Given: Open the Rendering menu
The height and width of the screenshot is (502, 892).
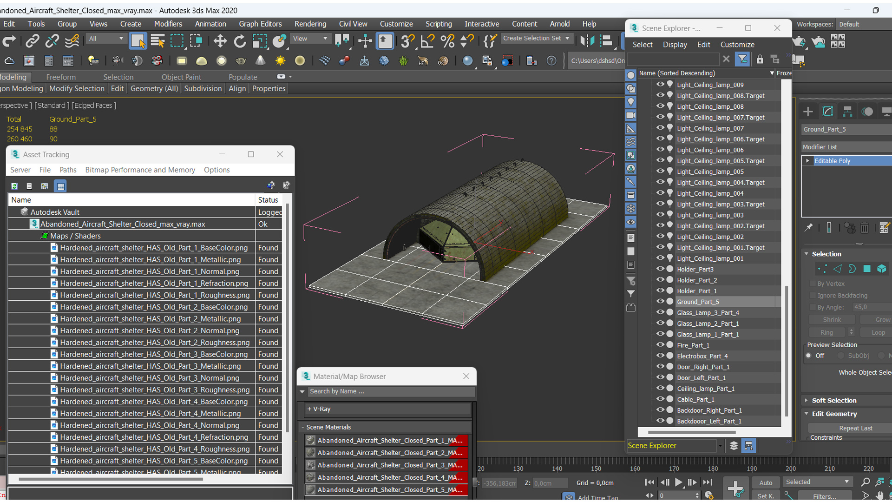Looking at the screenshot, I should [x=310, y=24].
